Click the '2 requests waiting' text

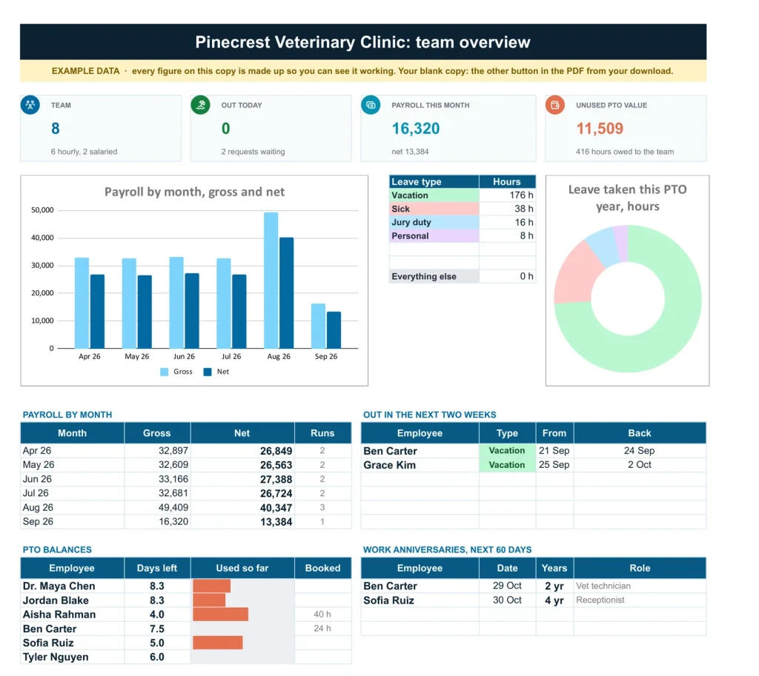point(253,152)
